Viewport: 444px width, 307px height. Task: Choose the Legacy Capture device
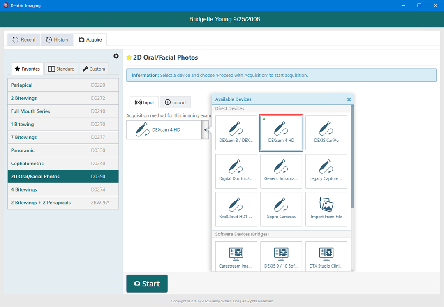coord(326,171)
